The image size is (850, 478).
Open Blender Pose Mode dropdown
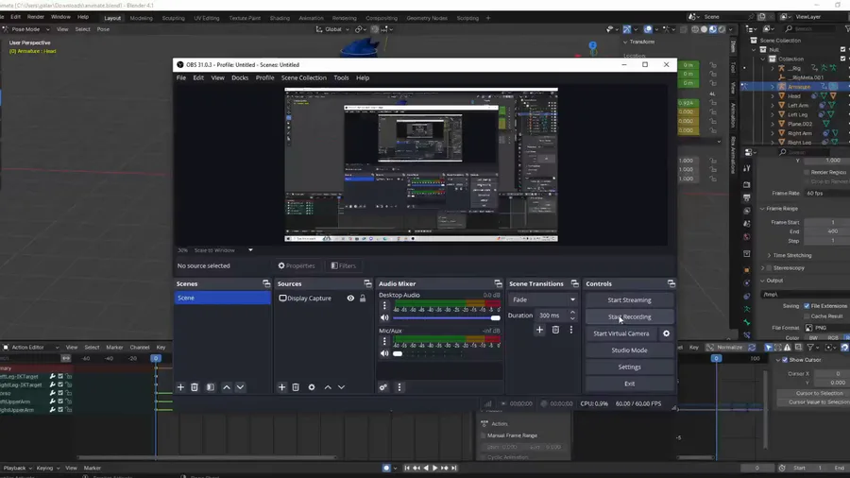[x=26, y=29]
